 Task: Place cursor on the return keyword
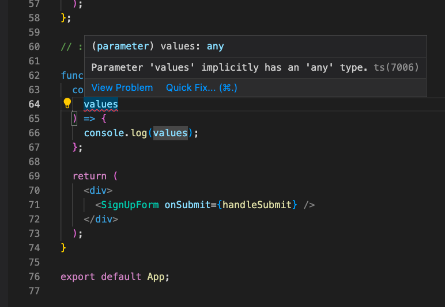[x=89, y=176]
